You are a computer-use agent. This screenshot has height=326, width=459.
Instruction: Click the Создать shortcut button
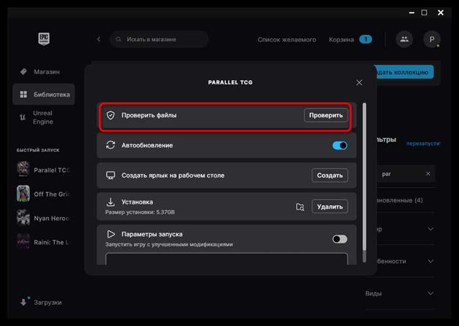330,175
